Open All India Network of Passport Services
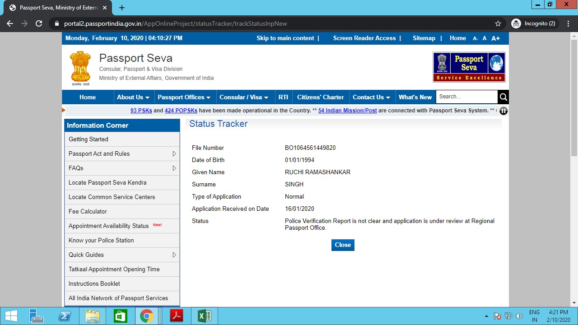 (122, 298)
